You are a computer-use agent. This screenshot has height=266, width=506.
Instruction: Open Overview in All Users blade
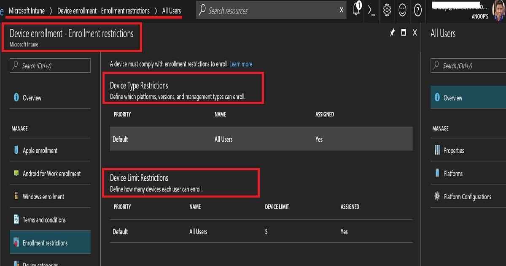468,98
